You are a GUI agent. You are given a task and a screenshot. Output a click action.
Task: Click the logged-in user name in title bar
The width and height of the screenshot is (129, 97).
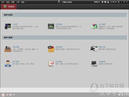(x=97, y=2)
